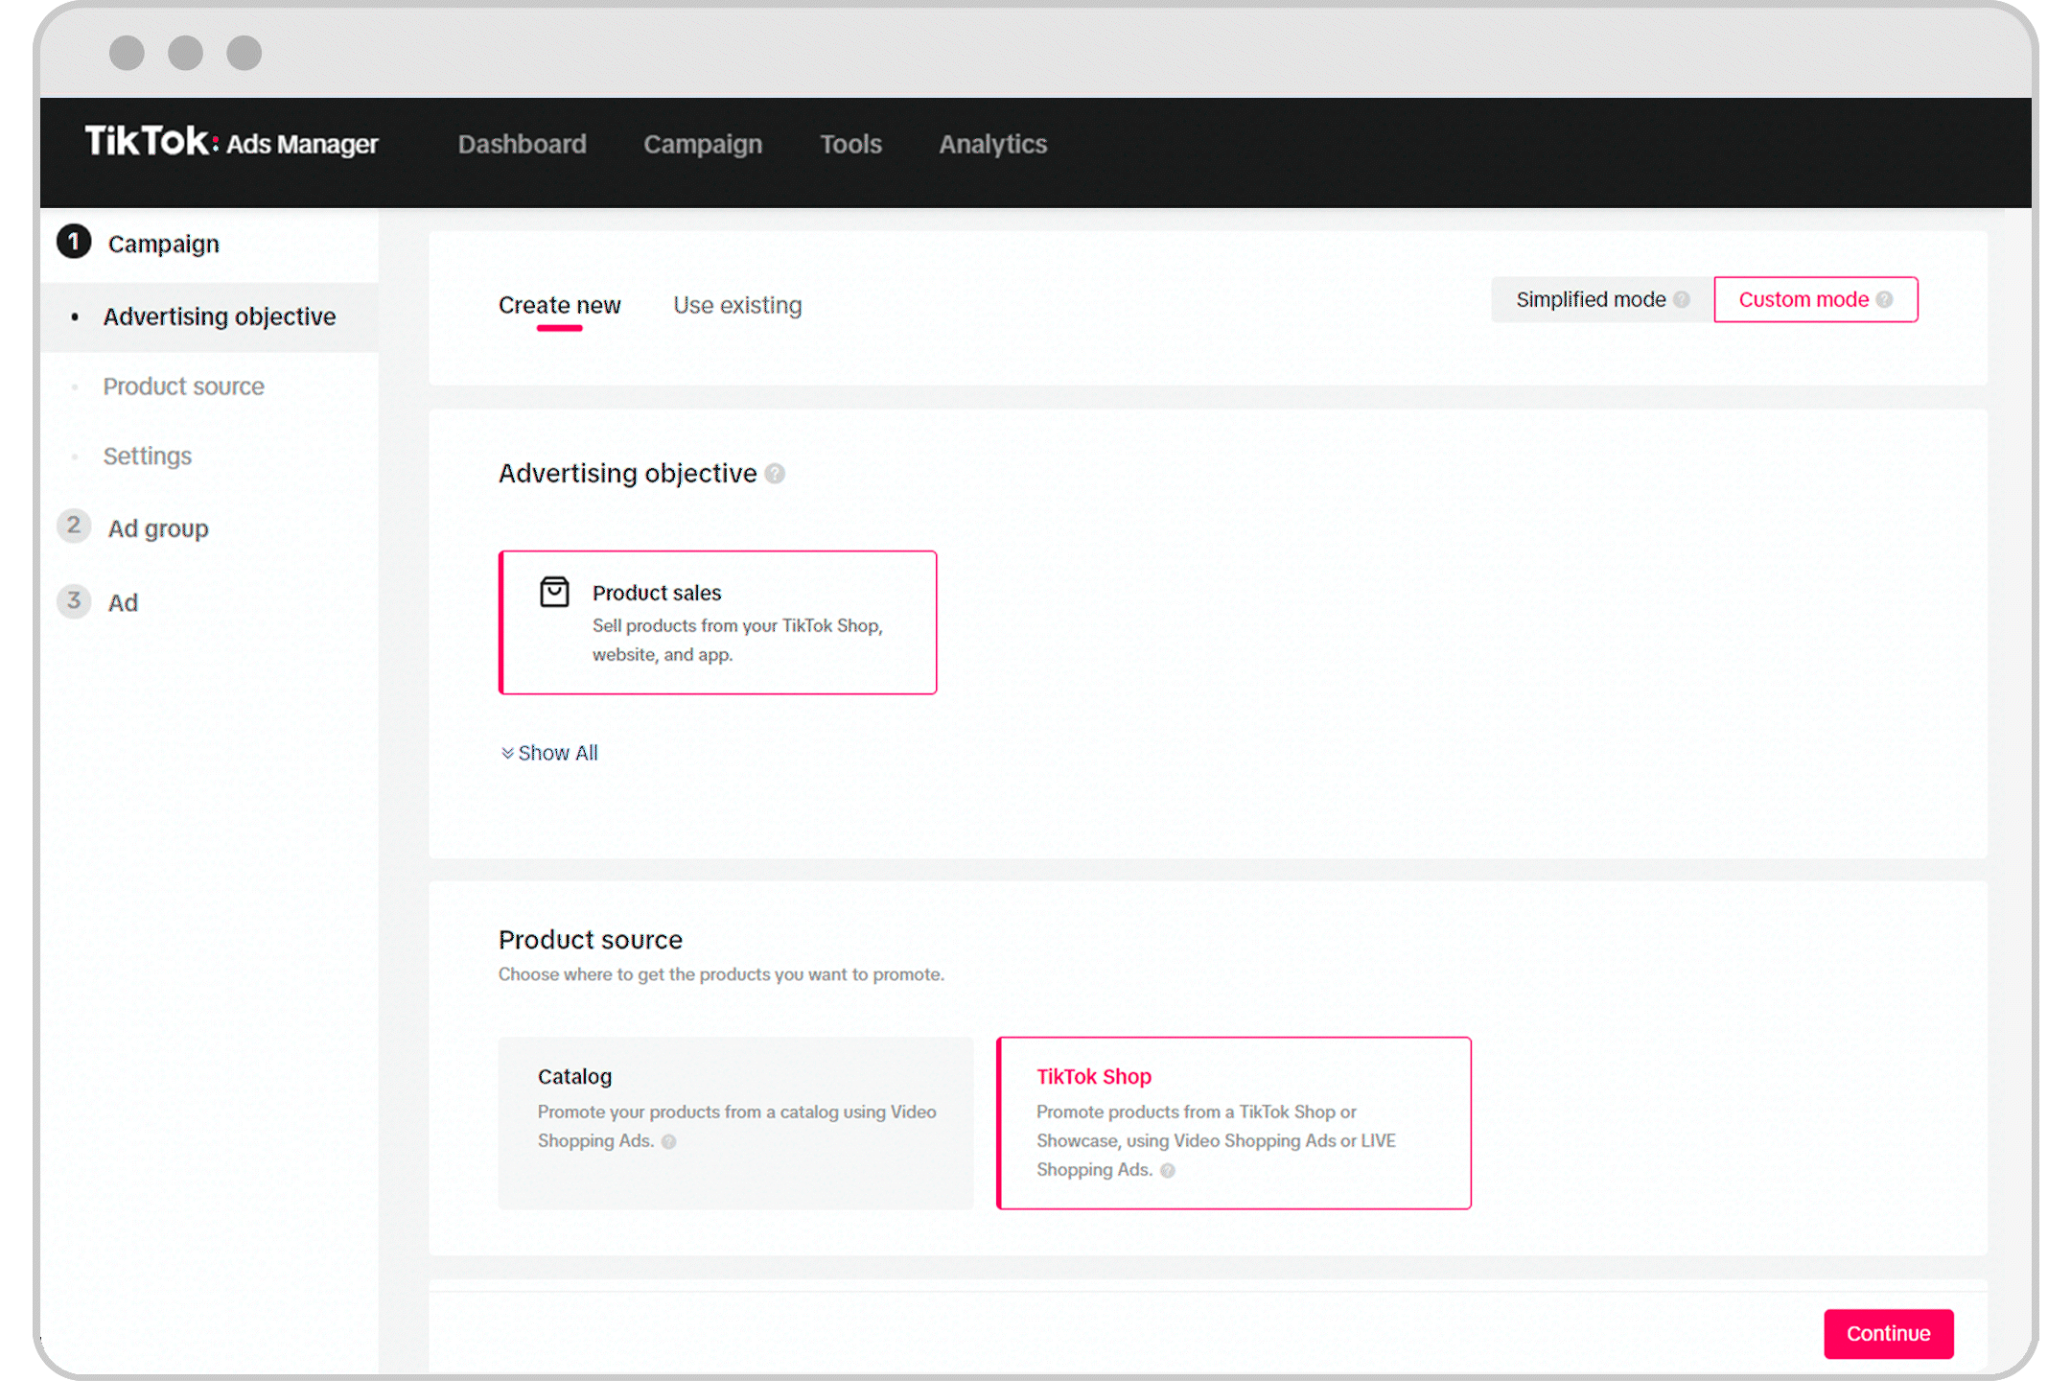Click the Product sales shopping bag icon
The width and height of the screenshot is (2071, 1381).
pyautogui.click(x=554, y=592)
